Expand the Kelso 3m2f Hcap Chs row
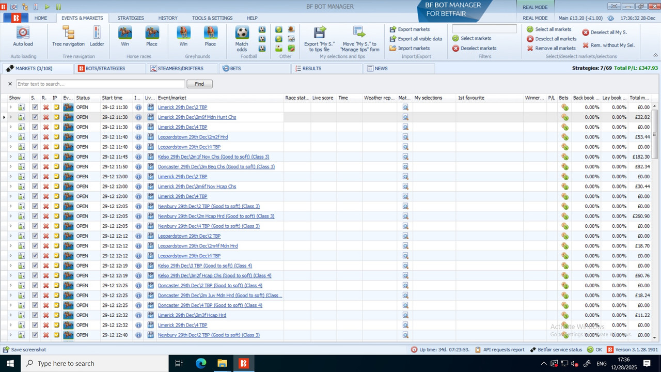 click(10, 276)
